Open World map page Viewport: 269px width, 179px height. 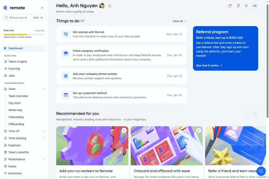[x=15, y=110]
